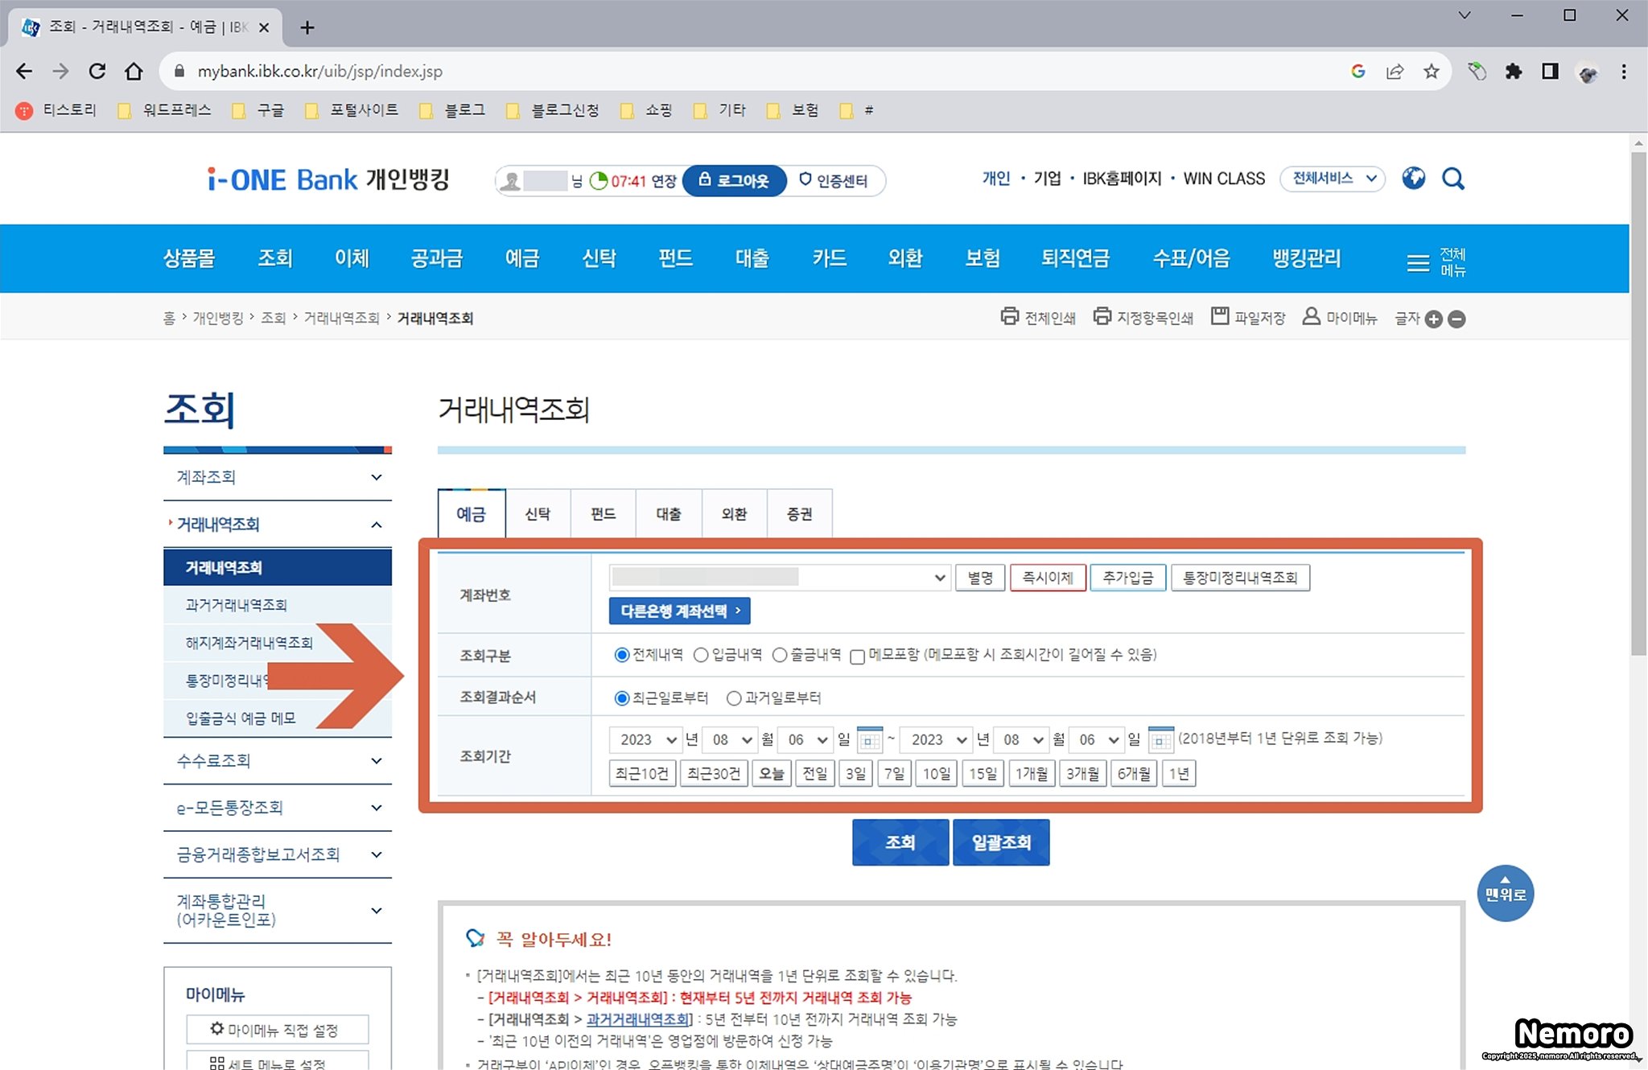1648x1070 pixels.
Task: Switch to the 펀드 tab
Action: 603,514
